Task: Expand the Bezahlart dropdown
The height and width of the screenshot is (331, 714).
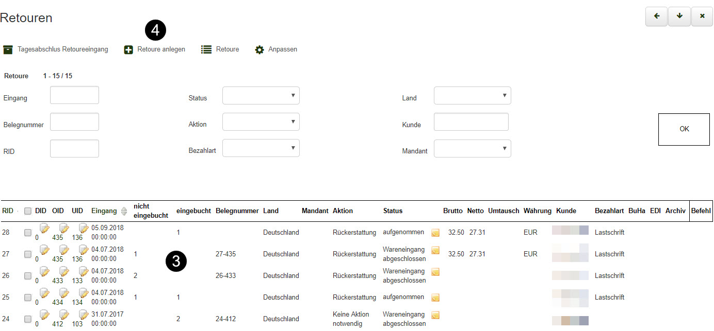Action: tap(261, 148)
